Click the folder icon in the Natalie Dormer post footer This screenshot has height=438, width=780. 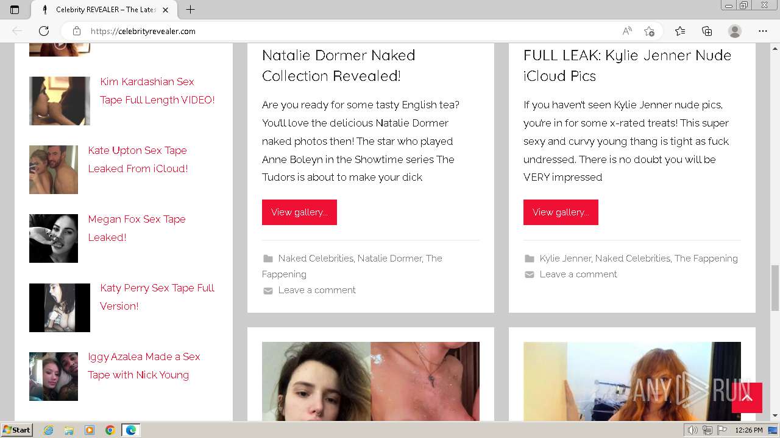[x=268, y=259]
